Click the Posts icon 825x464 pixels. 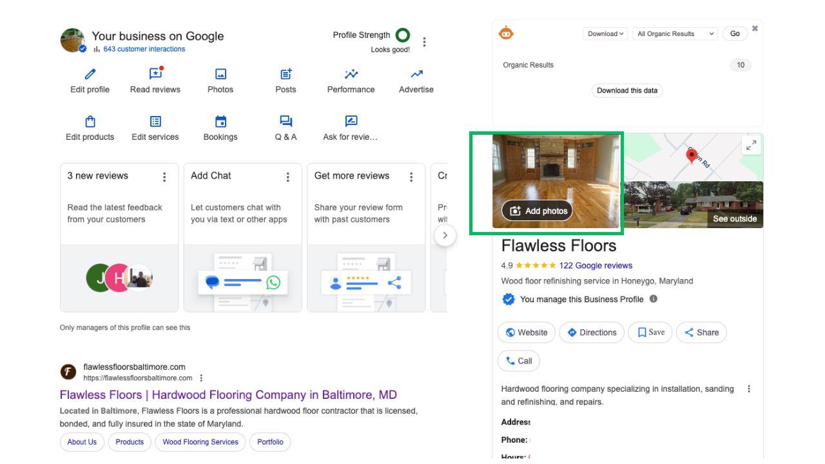pos(285,73)
